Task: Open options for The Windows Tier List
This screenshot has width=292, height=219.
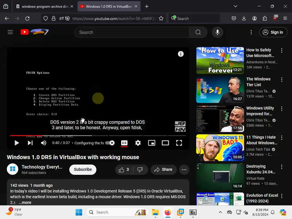Action: (x=281, y=80)
